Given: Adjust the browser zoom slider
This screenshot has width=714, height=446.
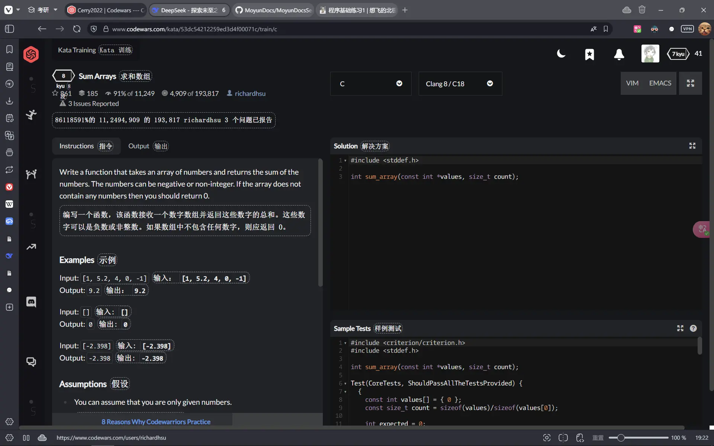Looking at the screenshot, I should coord(621,438).
